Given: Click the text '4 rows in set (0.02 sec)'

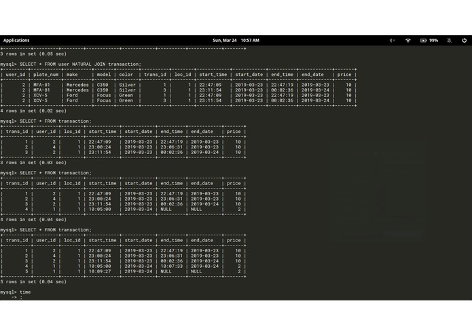Looking at the screenshot, I should [x=33, y=111].
